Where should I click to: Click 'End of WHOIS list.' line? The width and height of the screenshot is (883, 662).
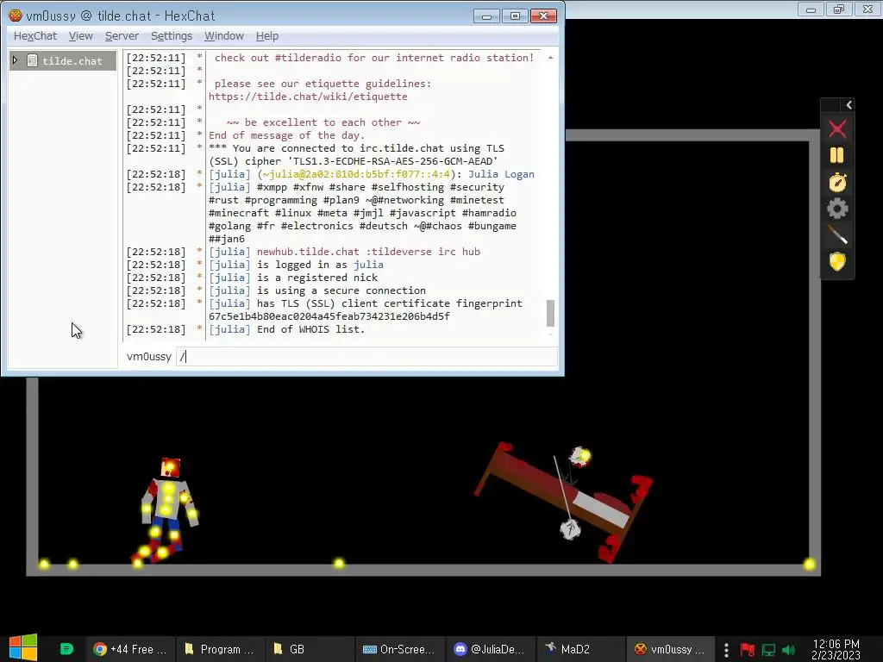(310, 329)
